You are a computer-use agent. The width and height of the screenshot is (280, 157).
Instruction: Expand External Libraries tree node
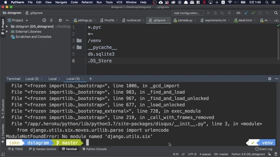pyautogui.click(x=7, y=31)
